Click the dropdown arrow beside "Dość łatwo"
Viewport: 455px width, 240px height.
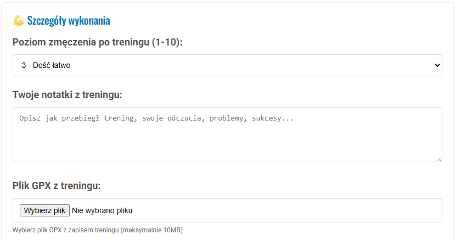click(437, 65)
